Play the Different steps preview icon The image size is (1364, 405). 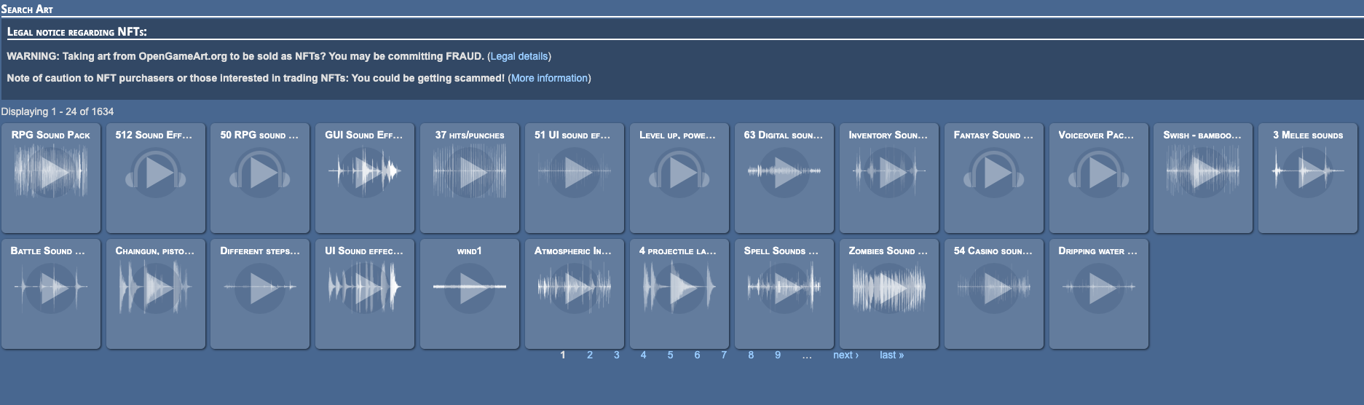click(x=260, y=287)
